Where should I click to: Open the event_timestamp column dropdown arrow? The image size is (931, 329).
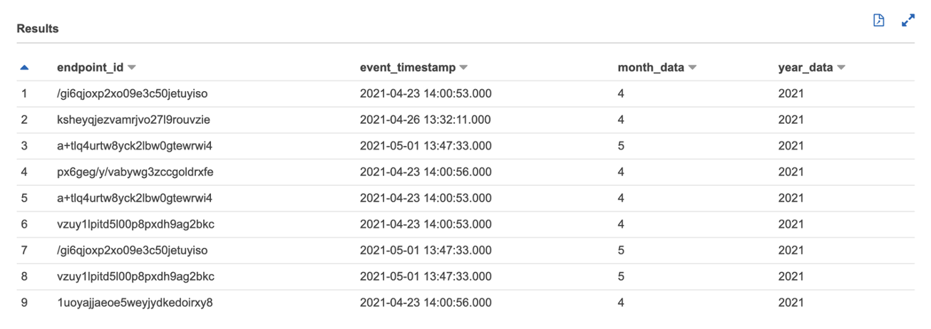(463, 68)
